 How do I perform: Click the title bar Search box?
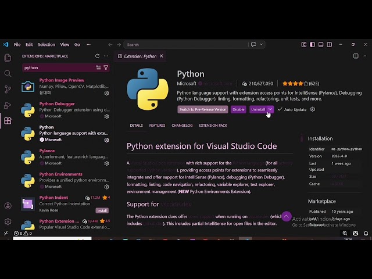tap(186, 45)
